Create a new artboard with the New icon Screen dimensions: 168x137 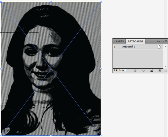tap(152, 70)
